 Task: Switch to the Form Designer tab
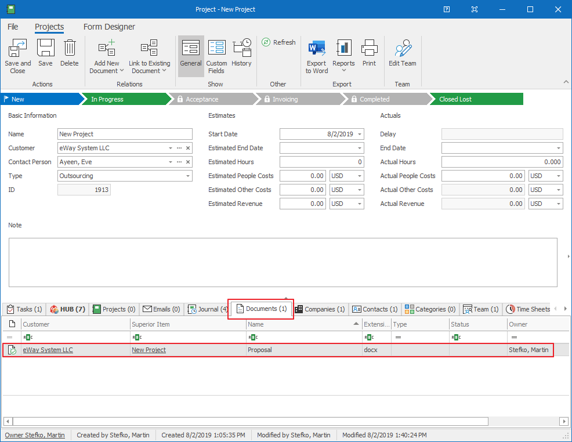109,27
